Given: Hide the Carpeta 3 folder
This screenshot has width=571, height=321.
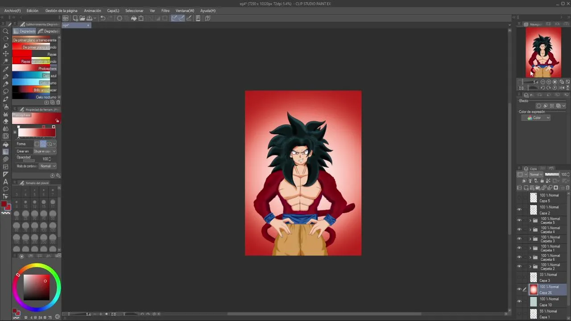Looking at the screenshot, I should tap(519, 239).
